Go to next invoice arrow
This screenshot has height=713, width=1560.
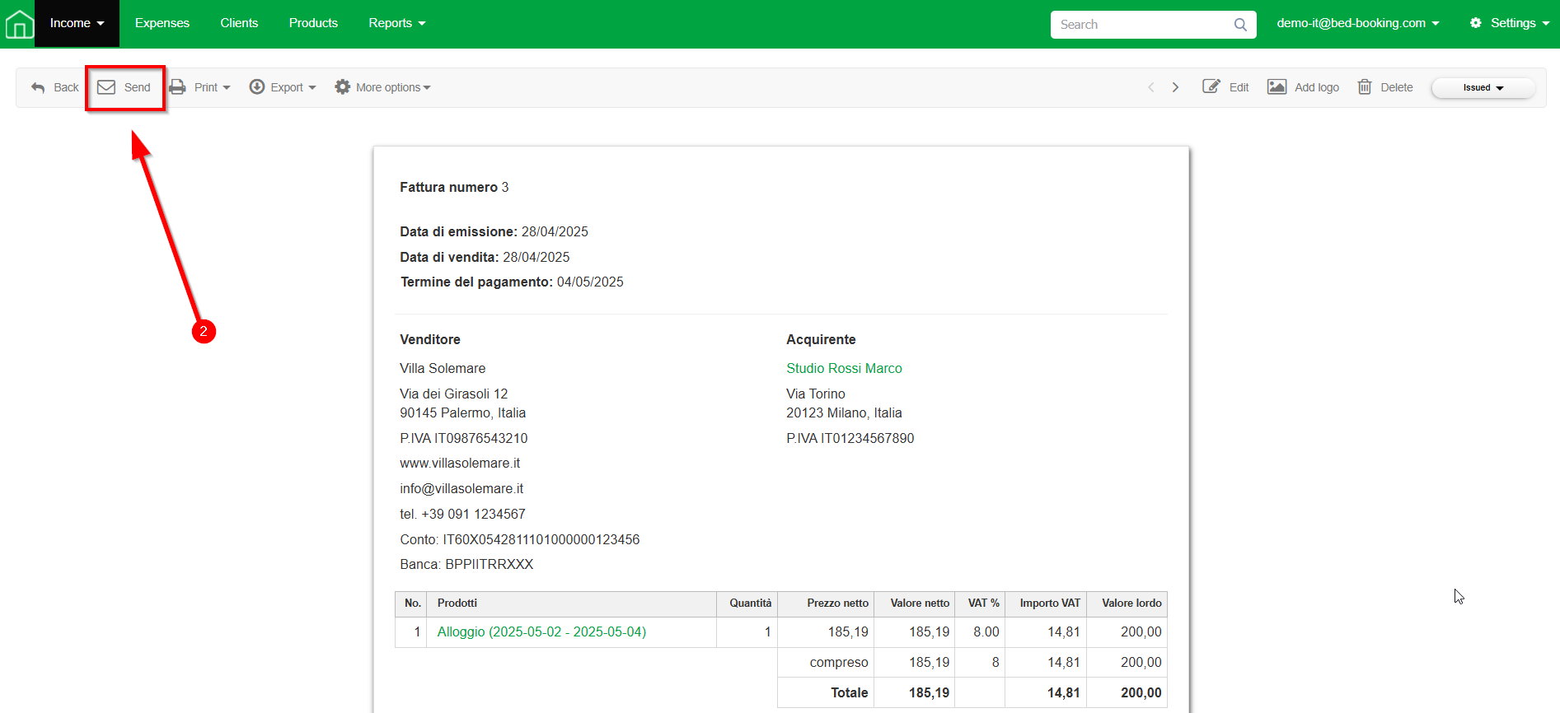[1176, 87]
